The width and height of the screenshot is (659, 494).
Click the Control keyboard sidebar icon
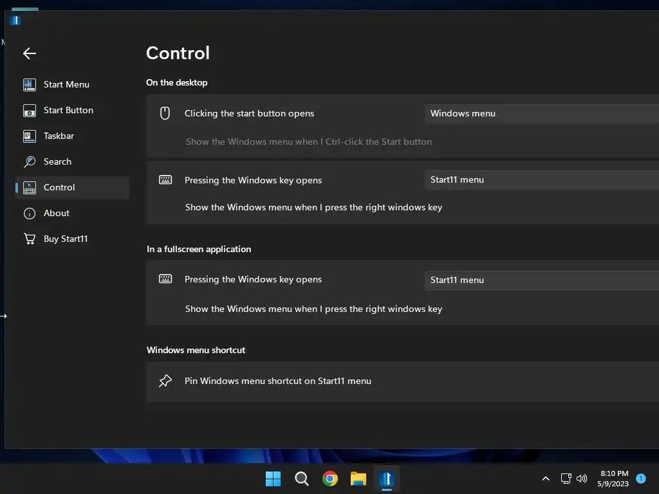click(30, 188)
